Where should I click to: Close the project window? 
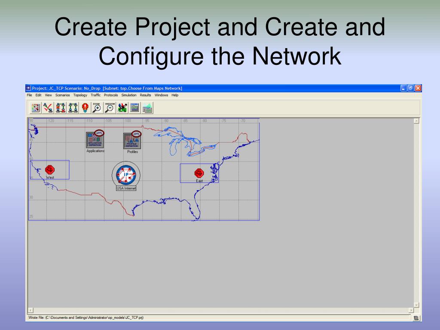[418, 88]
